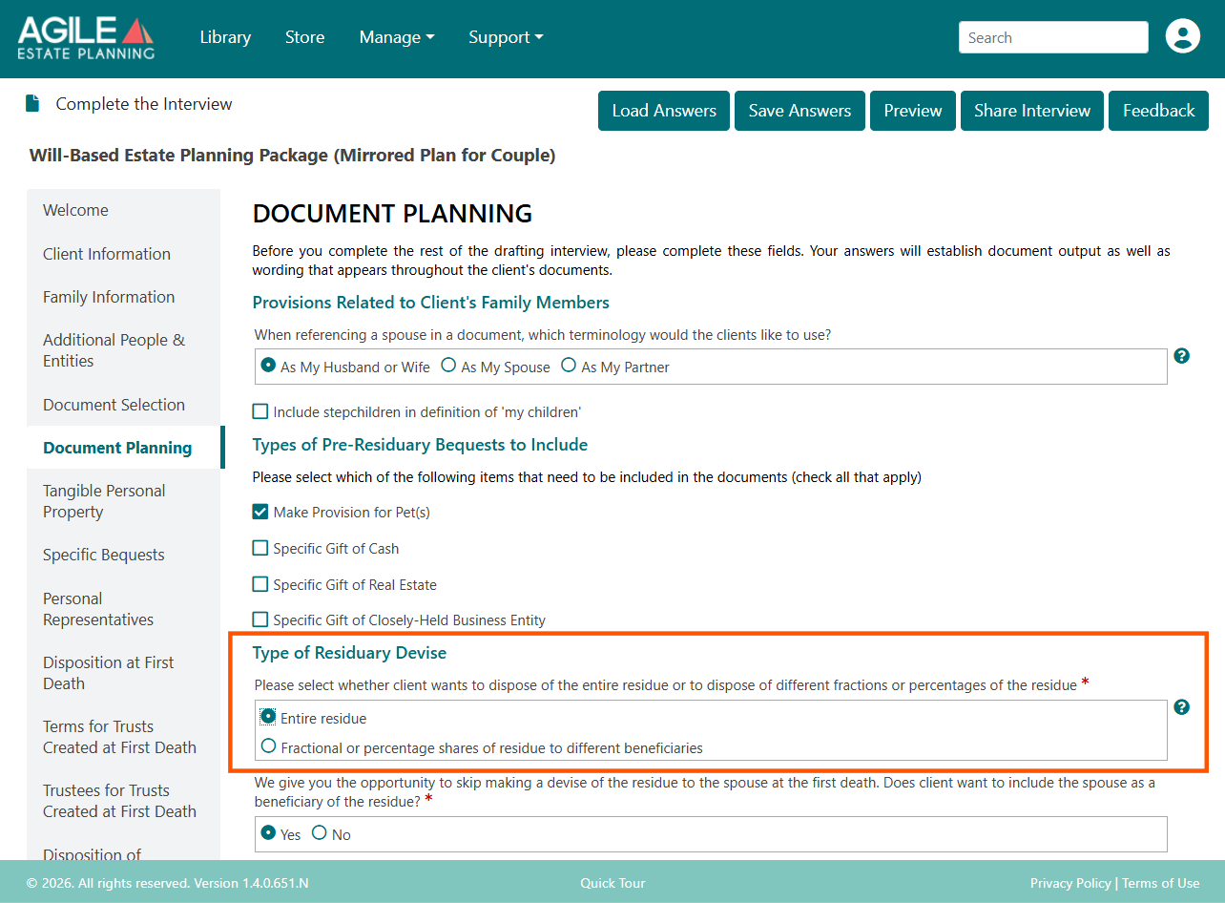Screen dimensions: 1225x903
Task: Select As My Partner radio option
Action: tap(569, 366)
